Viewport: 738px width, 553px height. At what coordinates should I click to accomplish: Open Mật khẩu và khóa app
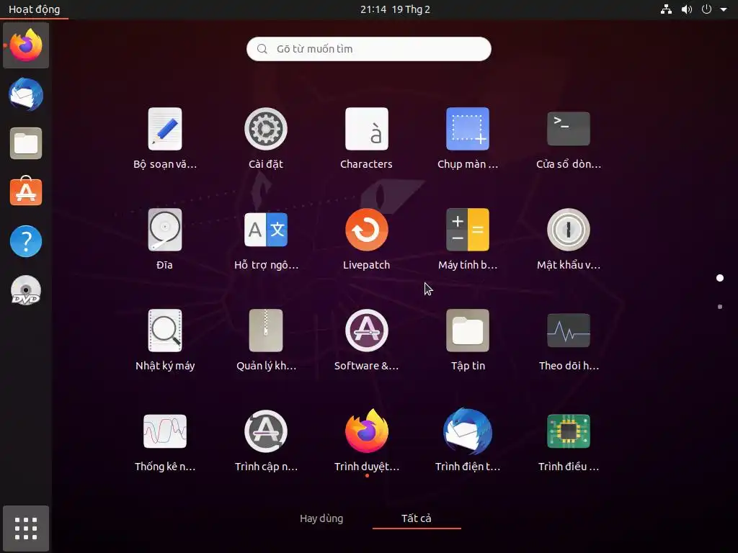coord(568,239)
